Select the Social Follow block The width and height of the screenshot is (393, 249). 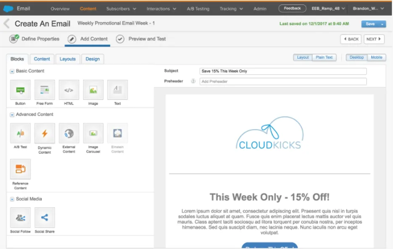20,218
